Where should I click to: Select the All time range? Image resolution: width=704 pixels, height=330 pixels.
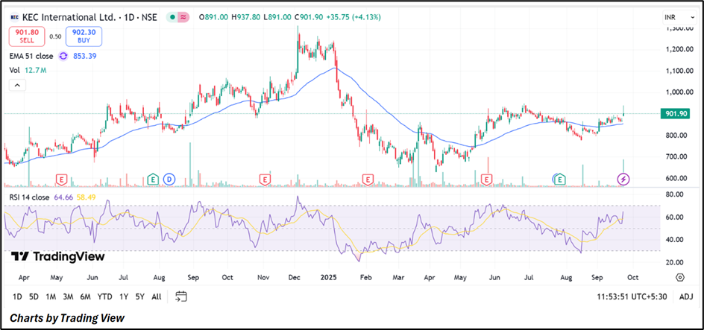click(x=157, y=296)
